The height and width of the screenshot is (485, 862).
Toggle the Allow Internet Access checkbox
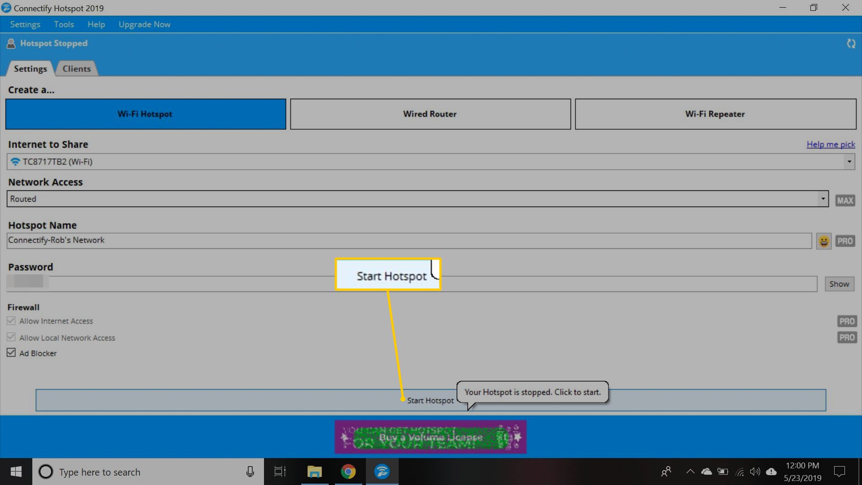tap(11, 320)
